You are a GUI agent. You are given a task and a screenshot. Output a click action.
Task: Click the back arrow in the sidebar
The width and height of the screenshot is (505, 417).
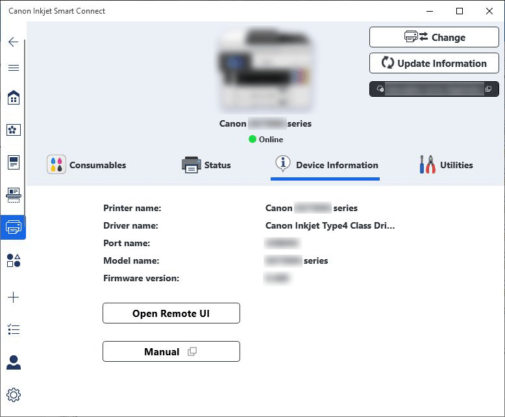coord(13,42)
